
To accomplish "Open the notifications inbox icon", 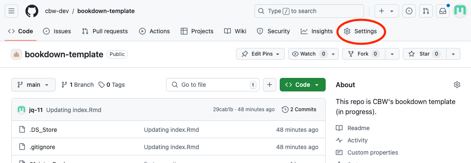I will coord(443,11).
